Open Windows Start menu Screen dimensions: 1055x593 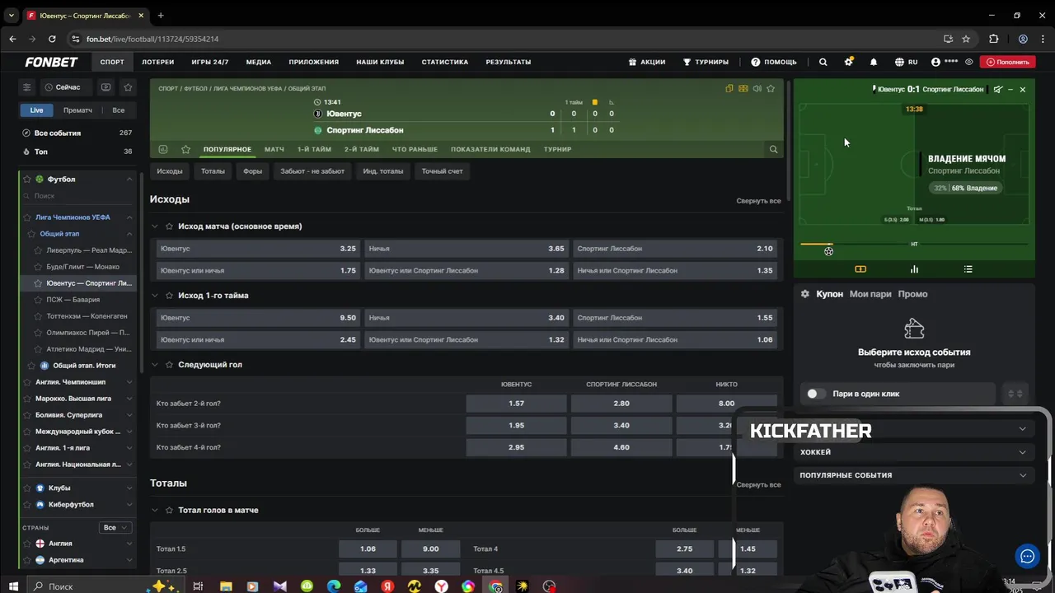point(13,586)
